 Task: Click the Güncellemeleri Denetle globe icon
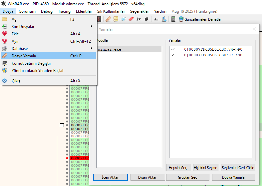pos(181,19)
